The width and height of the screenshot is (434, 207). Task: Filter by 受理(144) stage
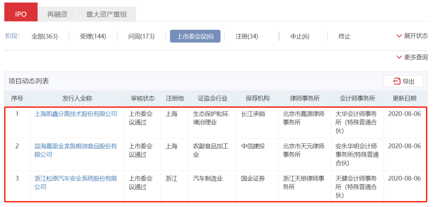(x=93, y=36)
